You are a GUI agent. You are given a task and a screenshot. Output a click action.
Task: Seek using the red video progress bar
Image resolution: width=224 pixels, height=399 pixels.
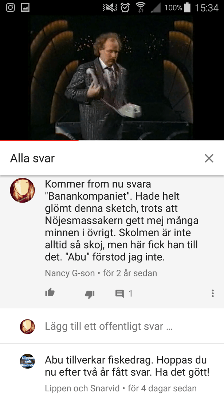(x=112, y=140)
